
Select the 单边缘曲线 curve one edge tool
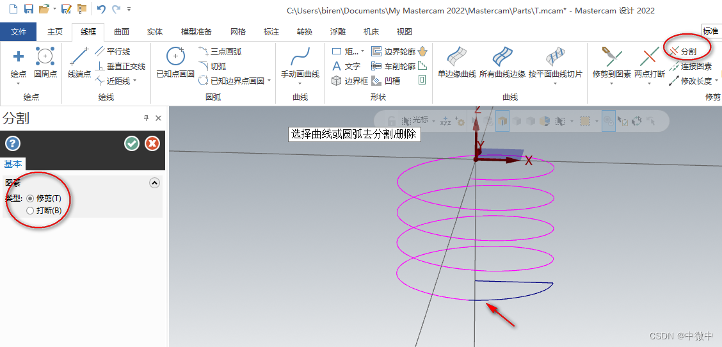coord(457,62)
